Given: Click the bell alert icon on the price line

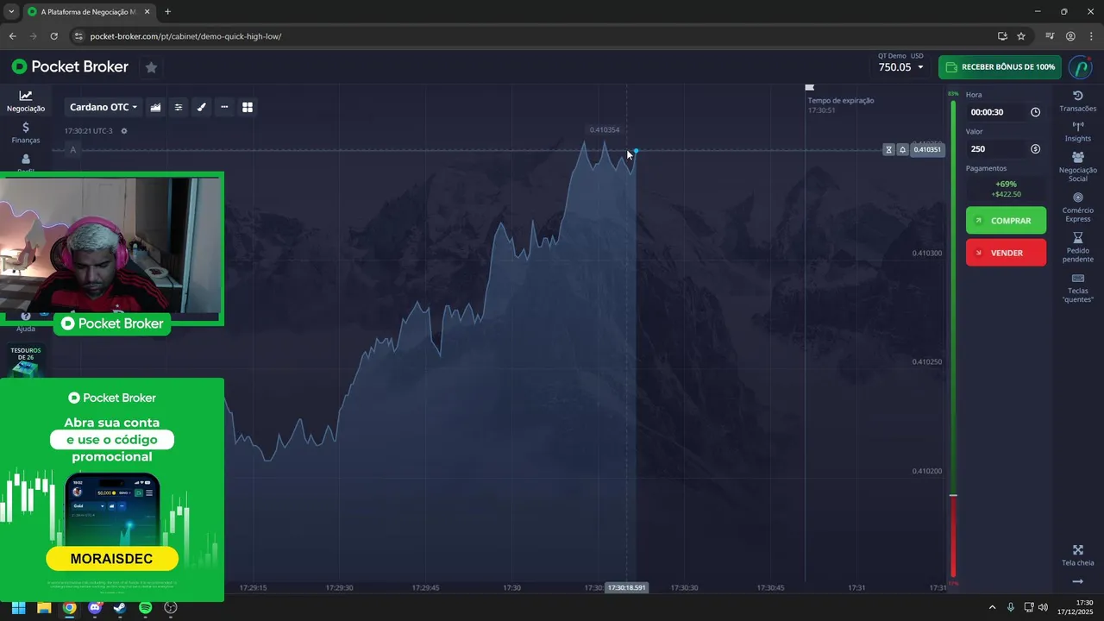Looking at the screenshot, I should point(902,150).
